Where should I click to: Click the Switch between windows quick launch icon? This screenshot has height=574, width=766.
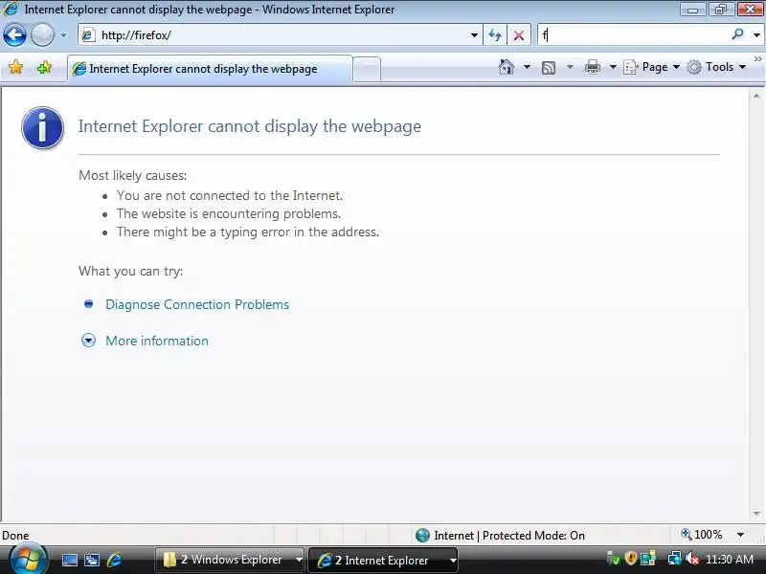tap(92, 560)
